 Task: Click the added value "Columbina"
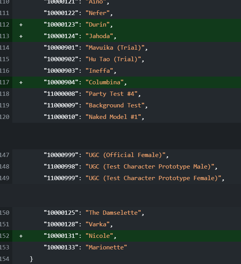(x=105, y=82)
